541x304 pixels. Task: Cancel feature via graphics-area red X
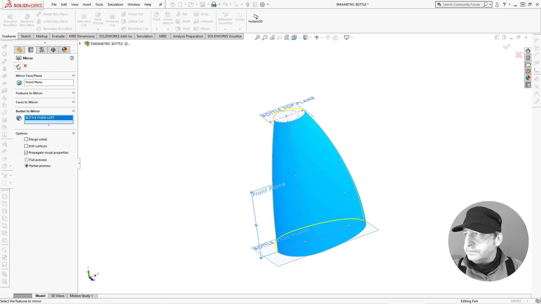(519, 55)
